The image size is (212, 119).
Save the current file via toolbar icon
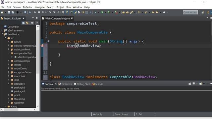click(9, 12)
